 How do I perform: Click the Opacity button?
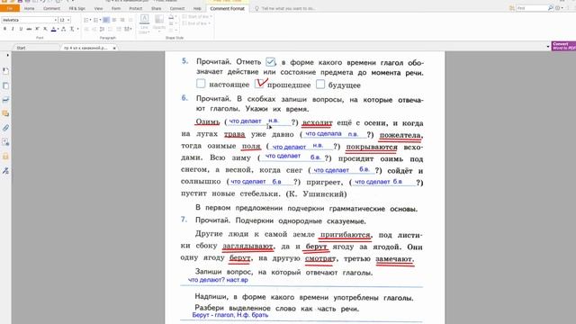[x=159, y=24]
